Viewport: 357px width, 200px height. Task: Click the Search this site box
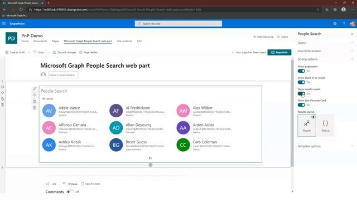point(178,23)
